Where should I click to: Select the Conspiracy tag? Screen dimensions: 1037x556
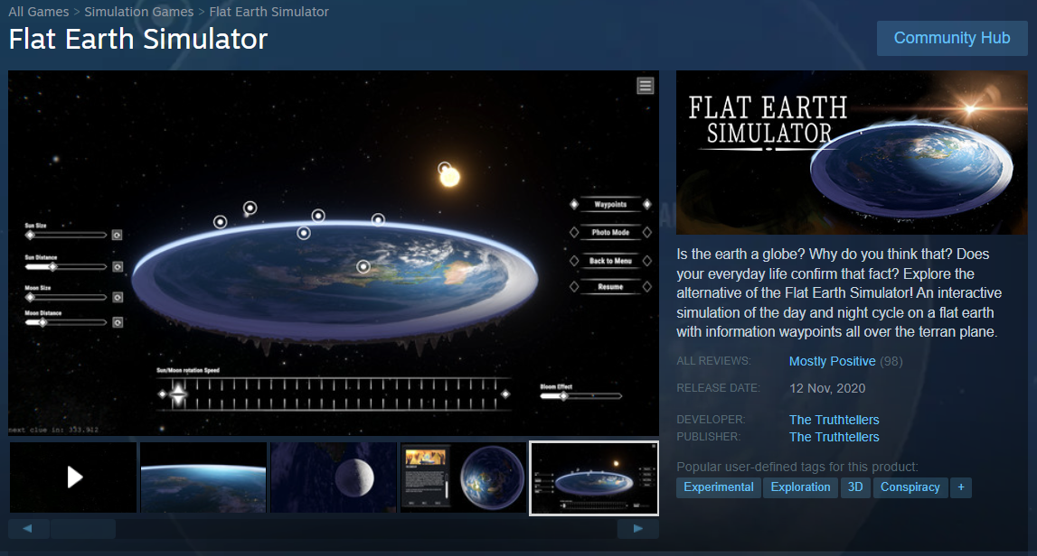(x=910, y=487)
